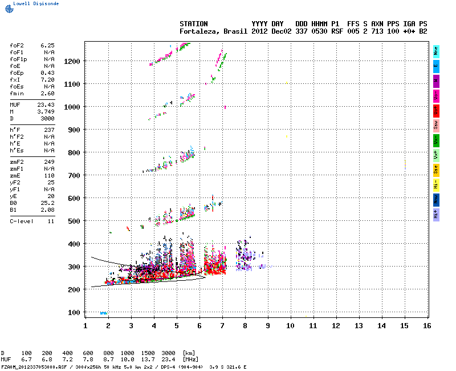The image size is (456, 371).
Task: Click the fmin value 2.60
Action: point(47,94)
